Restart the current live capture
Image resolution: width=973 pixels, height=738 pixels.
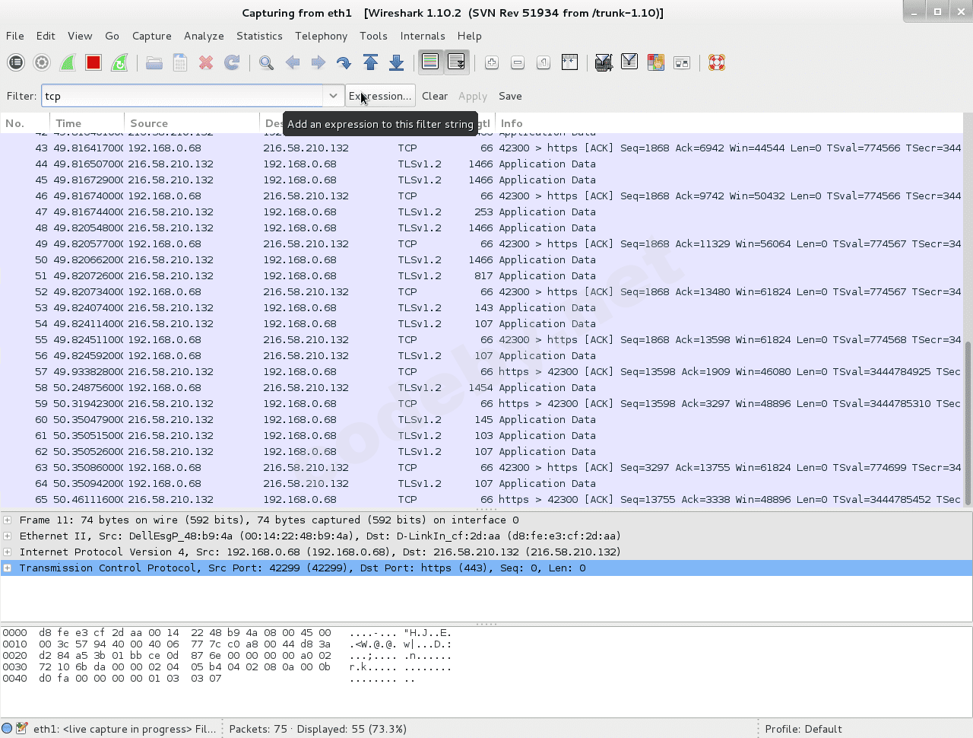click(x=119, y=62)
